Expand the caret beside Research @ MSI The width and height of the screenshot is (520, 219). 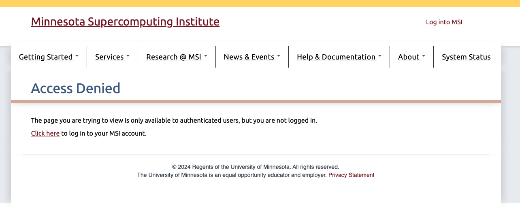pyautogui.click(x=206, y=56)
